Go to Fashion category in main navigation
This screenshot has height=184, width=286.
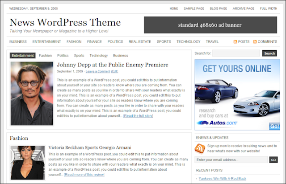tap(74, 41)
